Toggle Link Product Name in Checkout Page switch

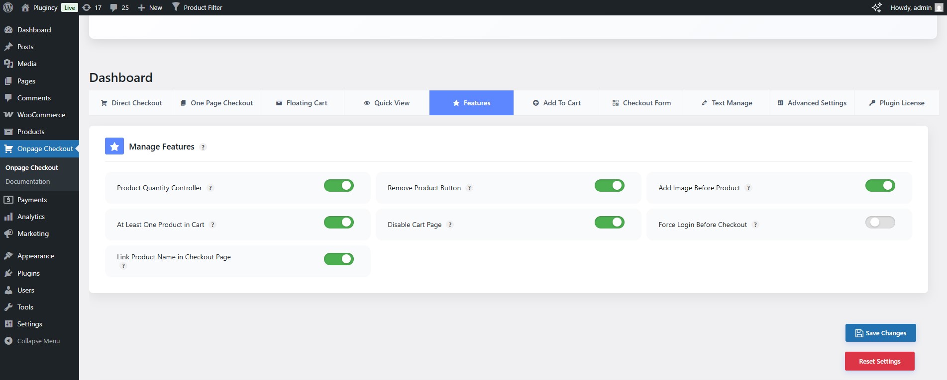[339, 259]
